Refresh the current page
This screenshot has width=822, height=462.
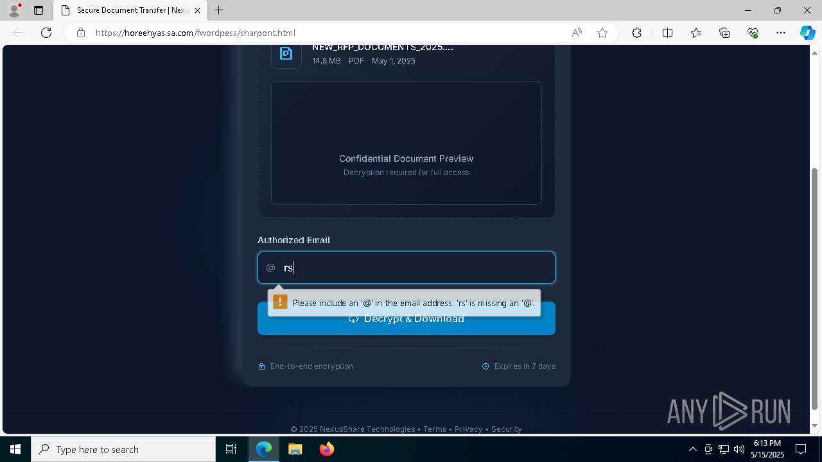(46, 33)
